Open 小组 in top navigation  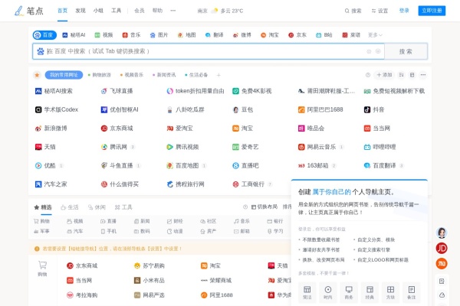[98, 11]
